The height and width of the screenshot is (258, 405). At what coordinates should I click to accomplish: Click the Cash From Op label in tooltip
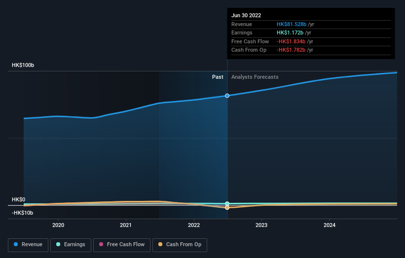click(x=249, y=50)
